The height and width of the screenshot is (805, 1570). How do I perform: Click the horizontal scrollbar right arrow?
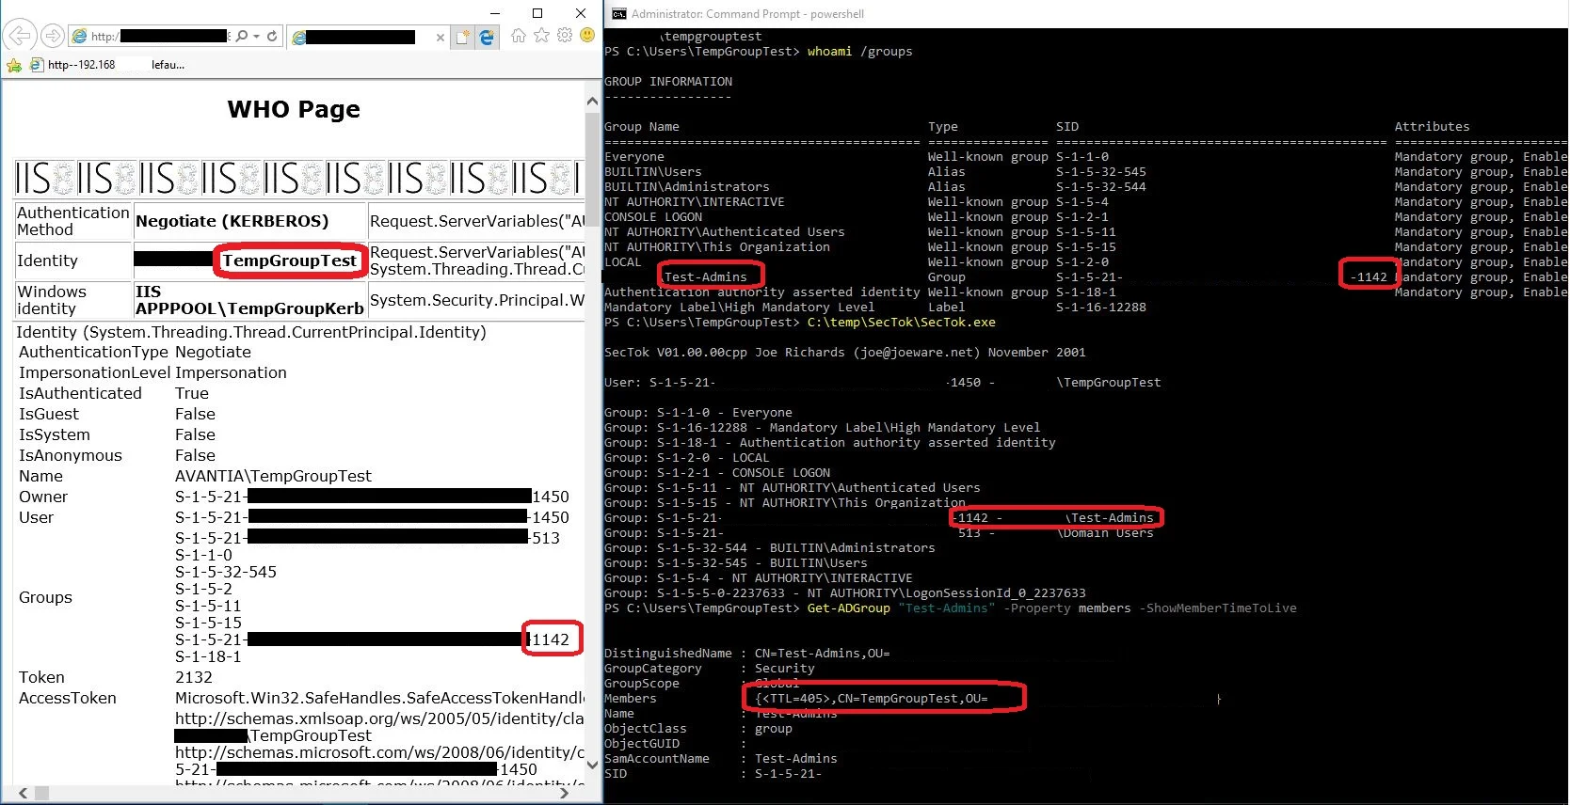click(564, 794)
